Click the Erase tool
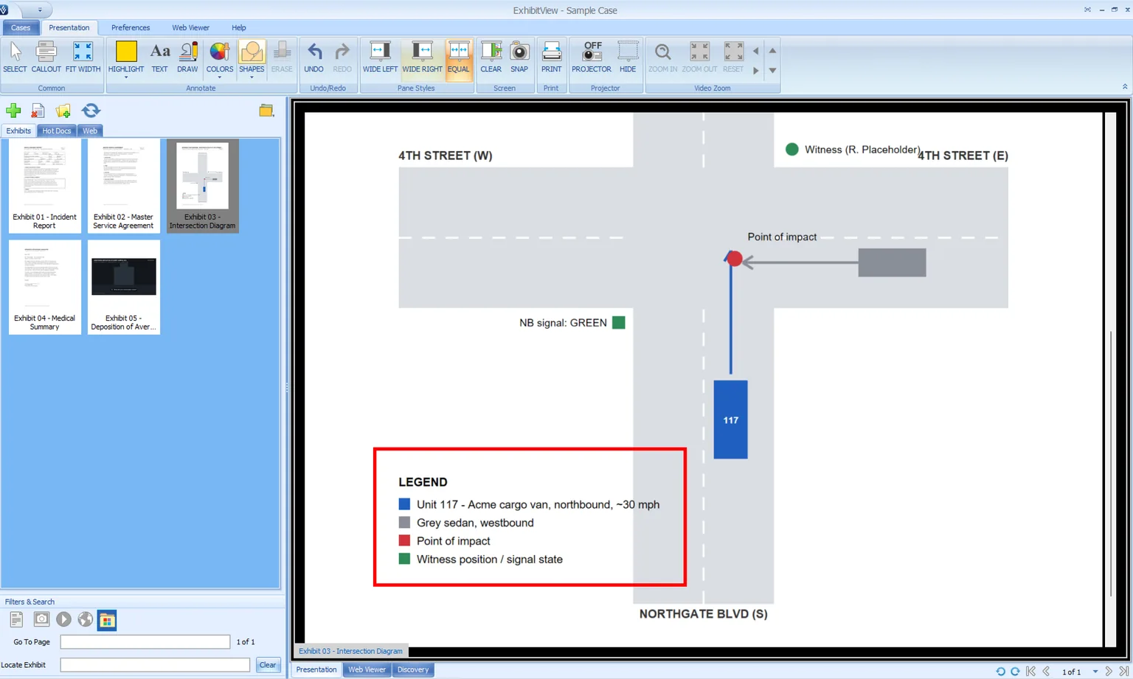Image resolution: width=1133 pixels, height=679 pixels. tap(282, 57)
